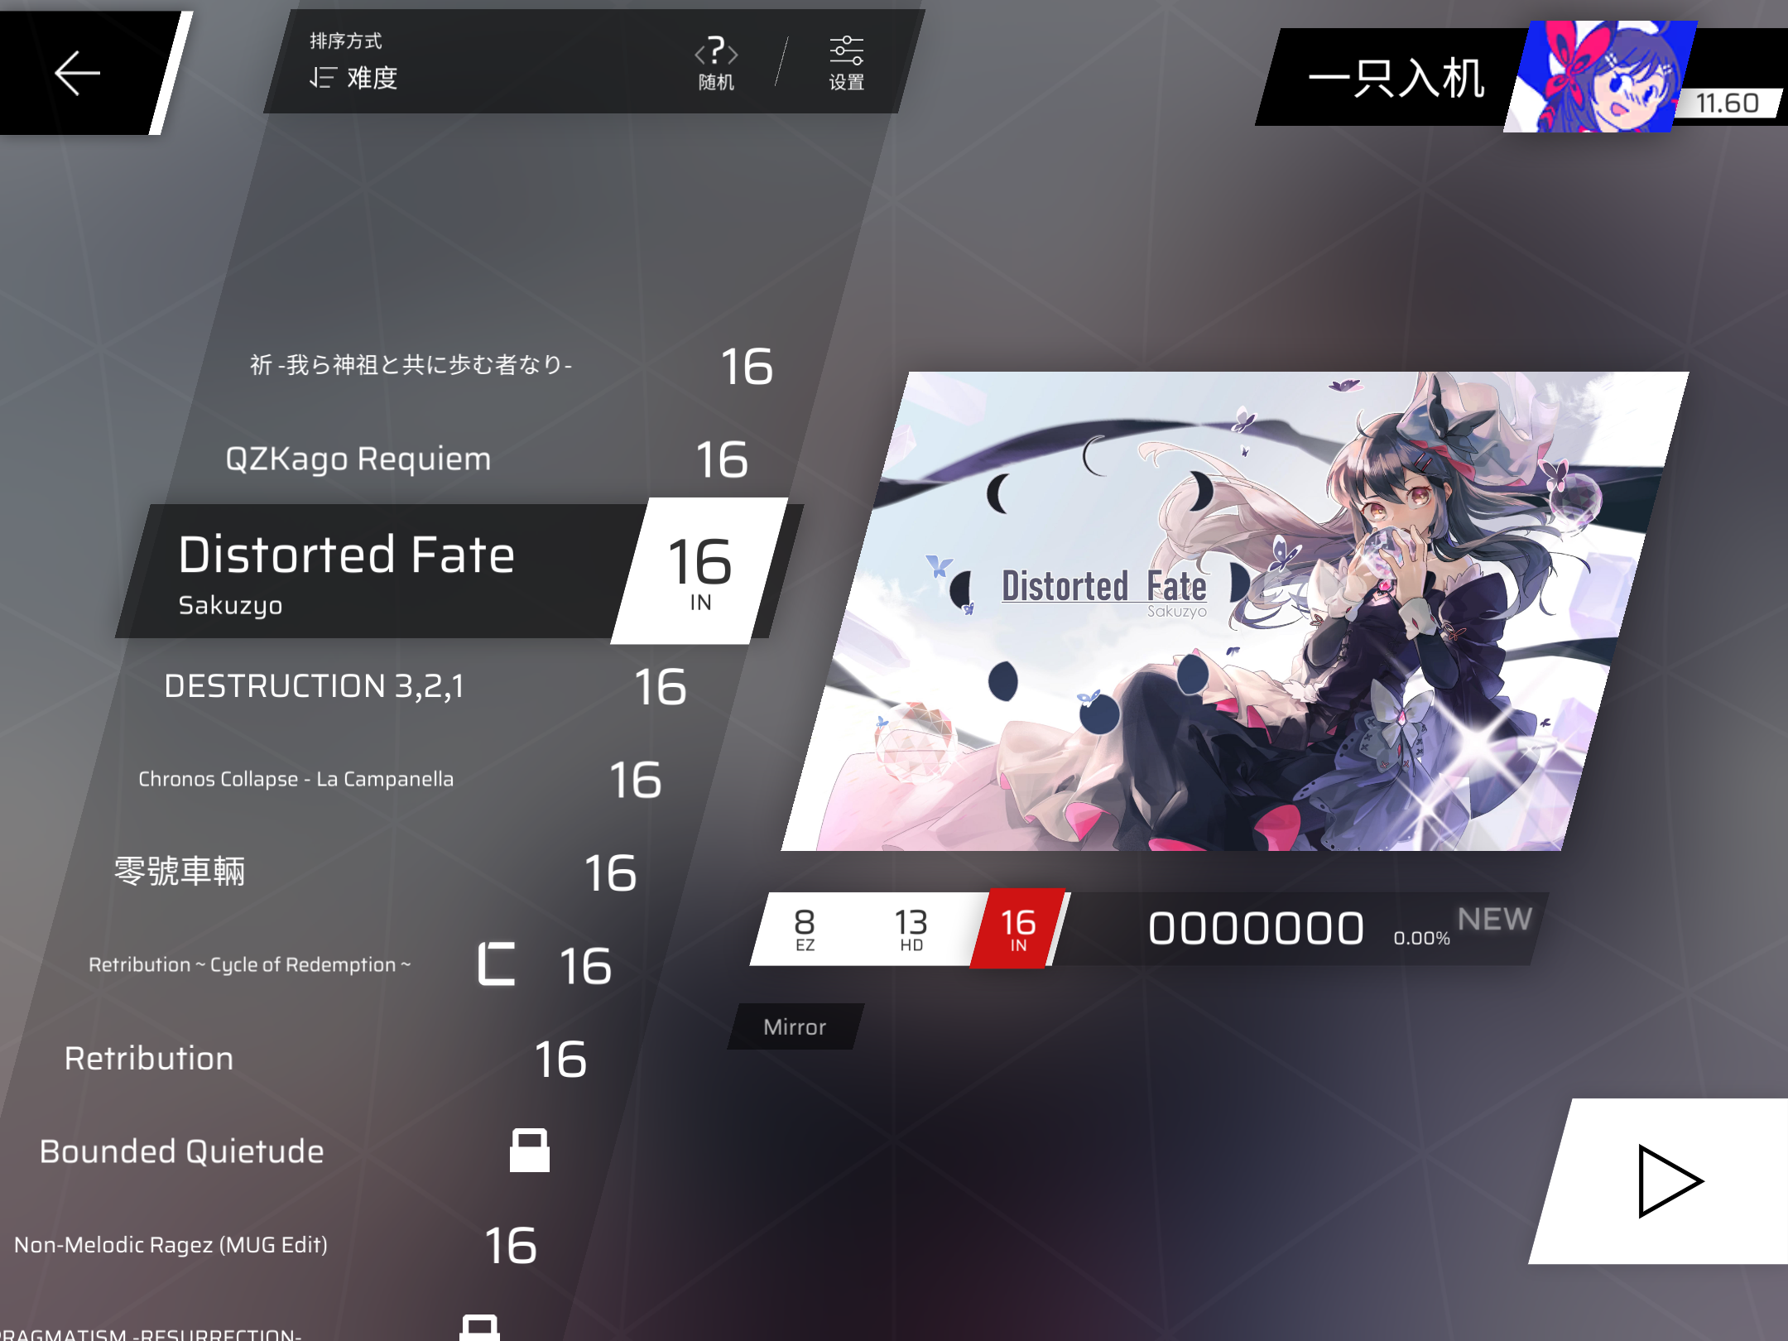Tap lock icon next to PRAGMATISM -RESURRECTION-
Viewport: 1788px width, 1341px height.
(480, 1327)
